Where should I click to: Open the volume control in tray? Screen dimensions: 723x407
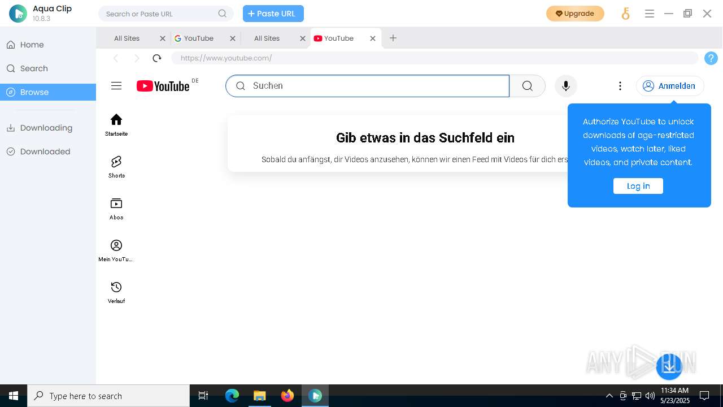coord(650,396)
